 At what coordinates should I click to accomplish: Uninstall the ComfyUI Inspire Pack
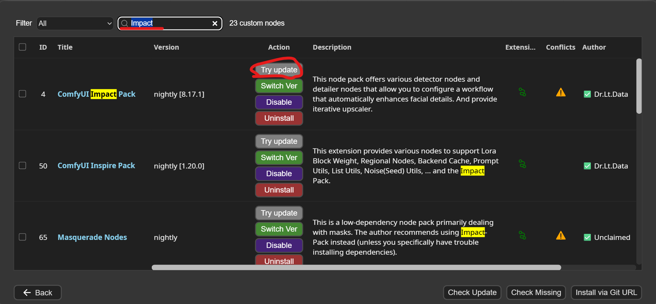coord(279,190)
